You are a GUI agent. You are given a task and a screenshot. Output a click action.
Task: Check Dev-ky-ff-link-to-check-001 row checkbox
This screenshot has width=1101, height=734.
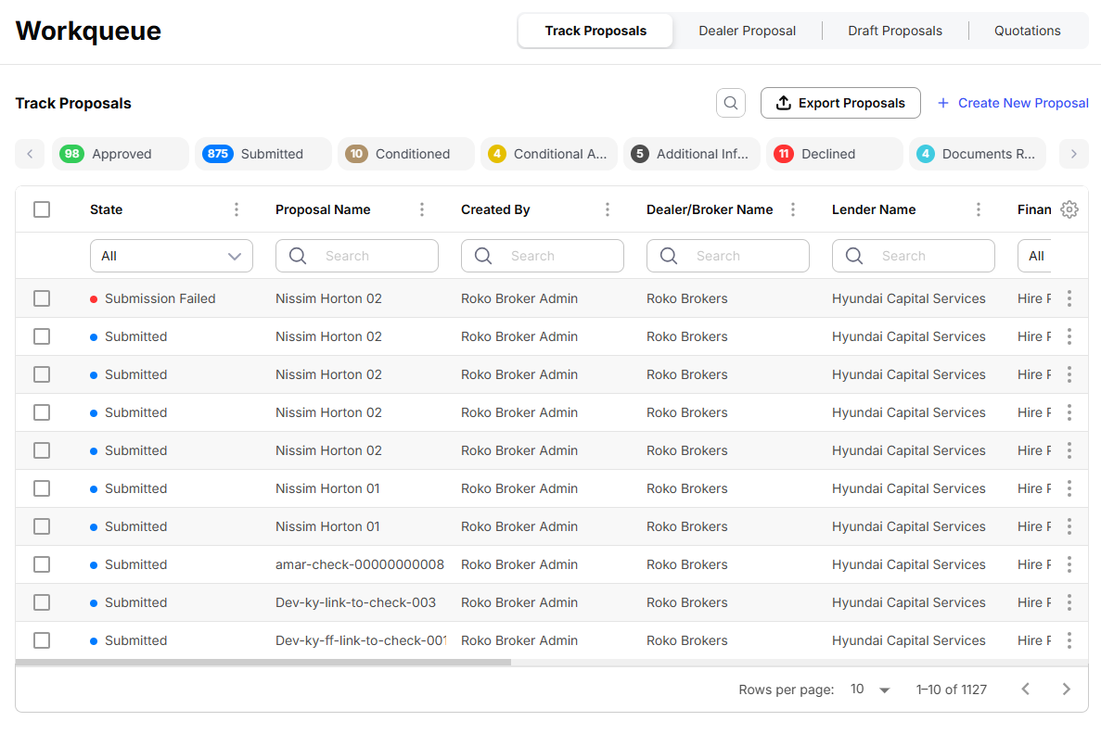[42, 640]
